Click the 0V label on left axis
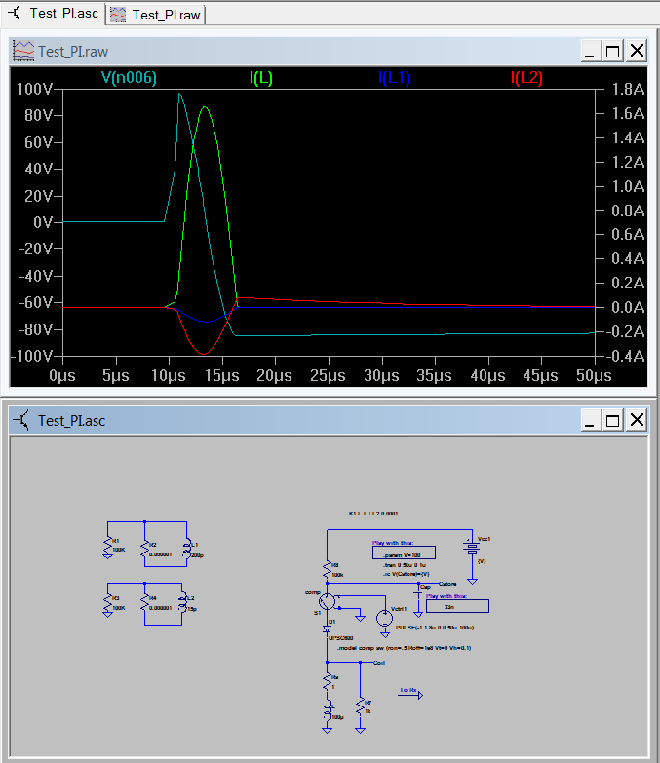 coord(42,222)
